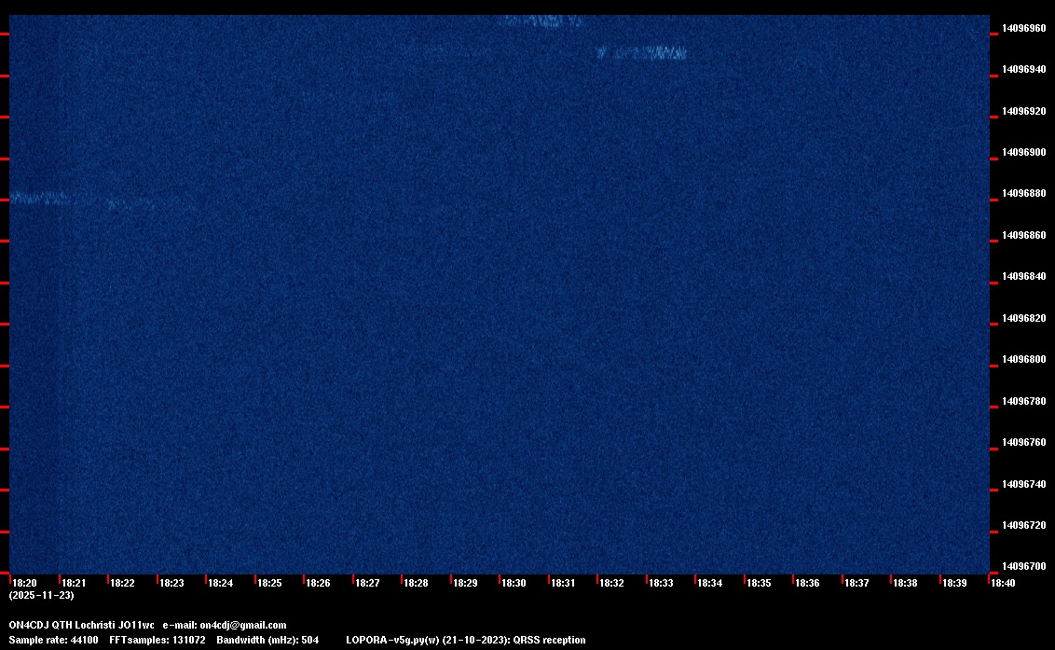The height and width of the screenshot is (650, 1055).
Task: Click the 14096840 frequency label
Action: pos(1024,276)
